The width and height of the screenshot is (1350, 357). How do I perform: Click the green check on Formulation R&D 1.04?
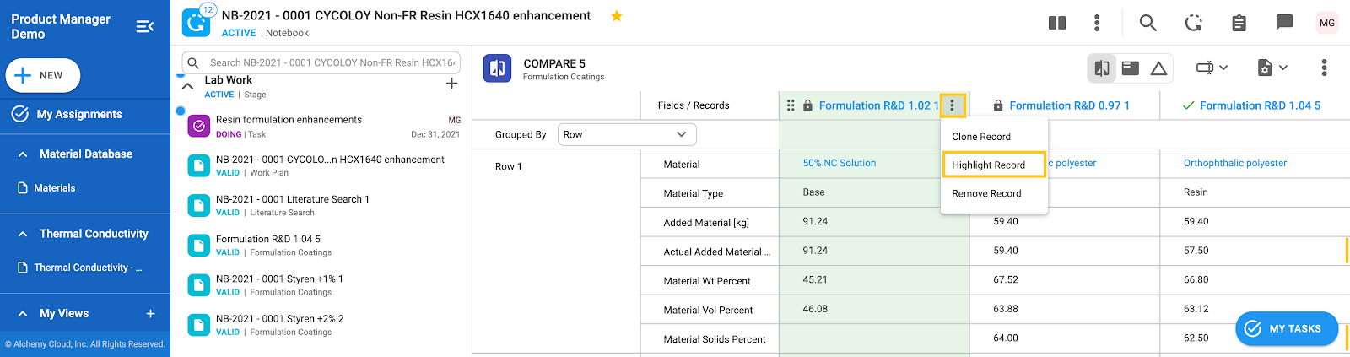tap(1188, 105)
